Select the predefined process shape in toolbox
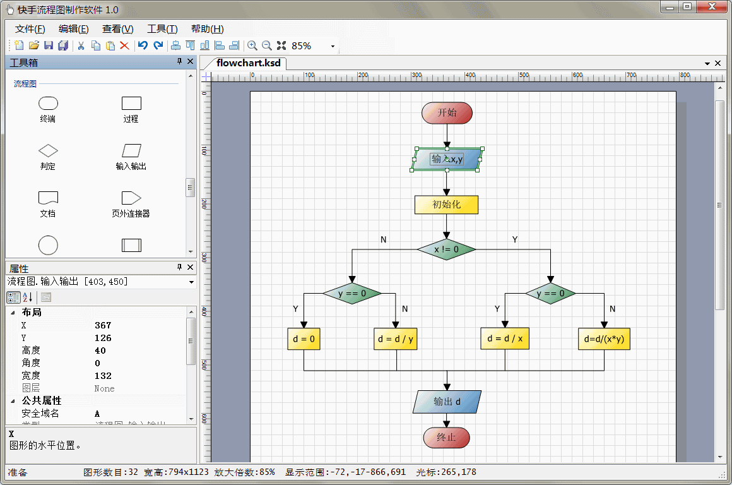 tap(131, 245)
